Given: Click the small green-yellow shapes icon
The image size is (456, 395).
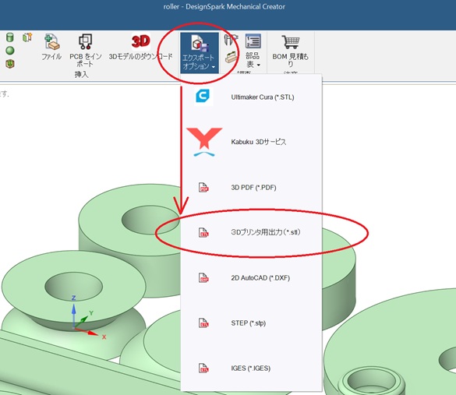Looking at the screenshot, I should pos(27,37).
